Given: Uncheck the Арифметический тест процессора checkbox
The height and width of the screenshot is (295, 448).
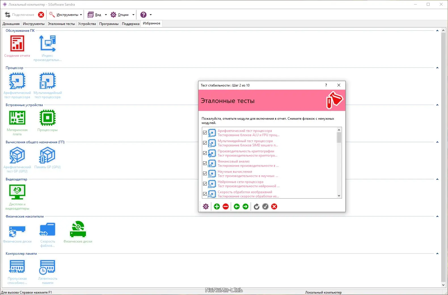Looking at the screenshot, I should coord(205,133).
